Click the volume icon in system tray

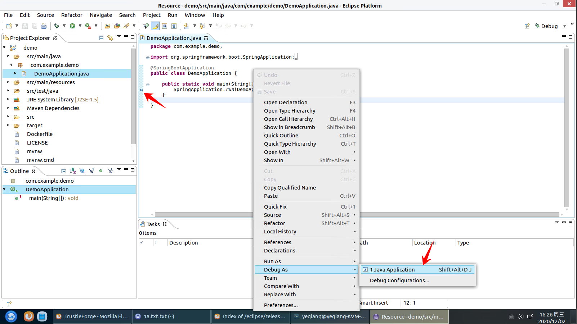(520, 316)
